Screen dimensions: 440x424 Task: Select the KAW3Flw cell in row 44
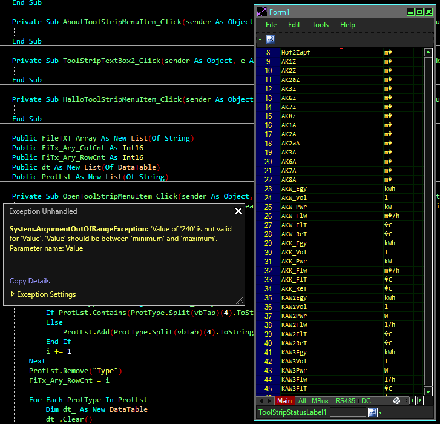[310, 380]
